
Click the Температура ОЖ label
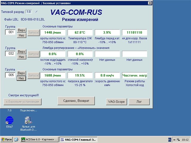pos(80,38)
